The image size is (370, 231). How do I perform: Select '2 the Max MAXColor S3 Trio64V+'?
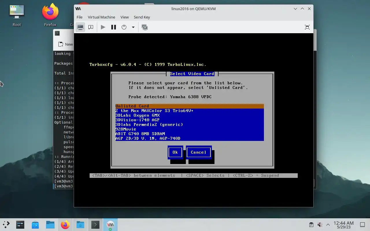tap(190, 111)
